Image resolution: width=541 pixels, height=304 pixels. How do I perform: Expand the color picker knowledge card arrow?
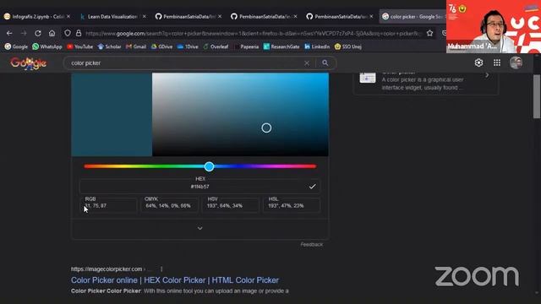(487, 75)
